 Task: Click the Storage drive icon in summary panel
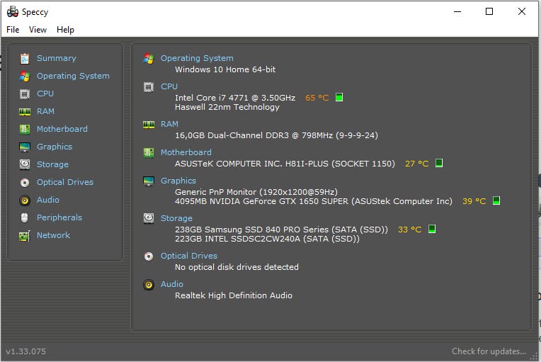(149, 218)
